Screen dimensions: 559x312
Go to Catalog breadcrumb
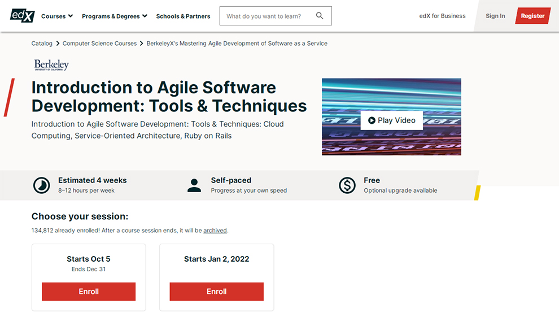point(42,43)
